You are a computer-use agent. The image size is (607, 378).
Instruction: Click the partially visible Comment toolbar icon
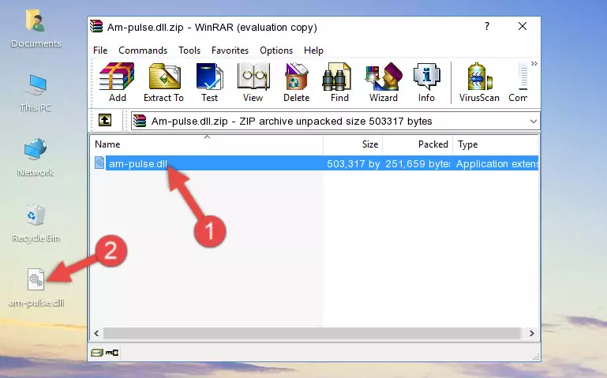click(519, 82)
